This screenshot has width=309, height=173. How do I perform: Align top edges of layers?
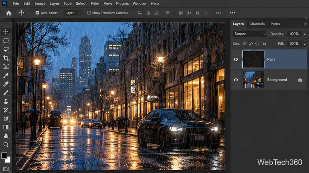point(181,13)
